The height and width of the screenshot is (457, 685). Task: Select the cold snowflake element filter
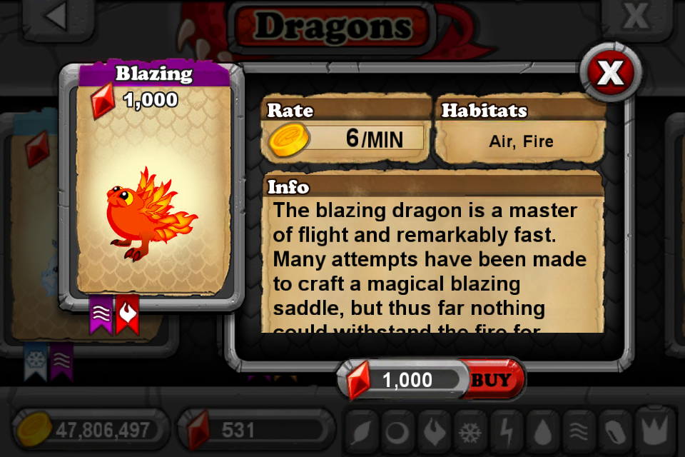(x=470, y=431)
